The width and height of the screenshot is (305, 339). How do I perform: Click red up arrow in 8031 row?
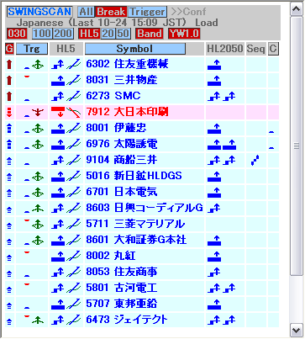pos(9,81)
